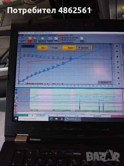This screenshot has height=166, width=124.
Task: Click the white selected point on blue curve
Action: coord(58,66)
